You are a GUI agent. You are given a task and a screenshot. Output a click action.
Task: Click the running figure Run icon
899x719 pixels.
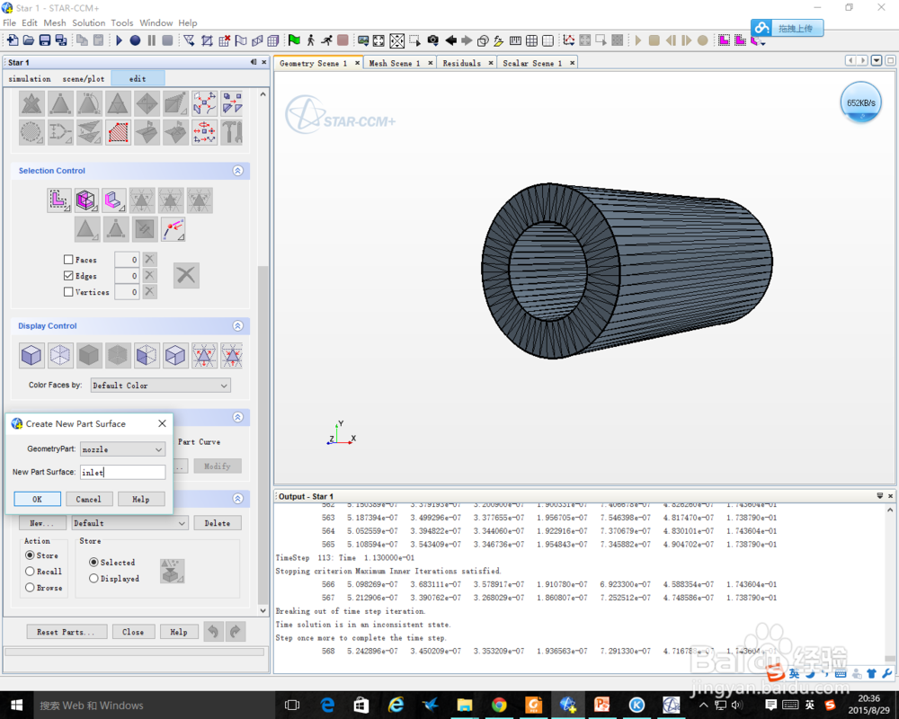(326, 40)
